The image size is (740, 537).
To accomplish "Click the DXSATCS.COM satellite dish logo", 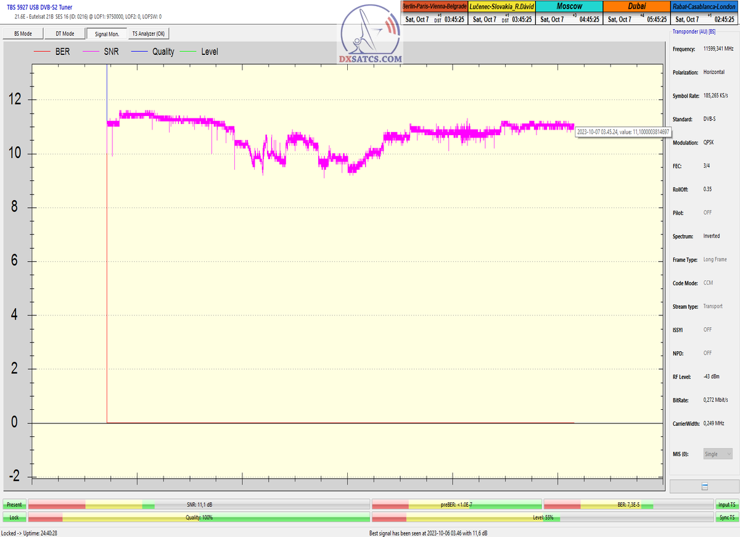I will (x=370, y=37).
